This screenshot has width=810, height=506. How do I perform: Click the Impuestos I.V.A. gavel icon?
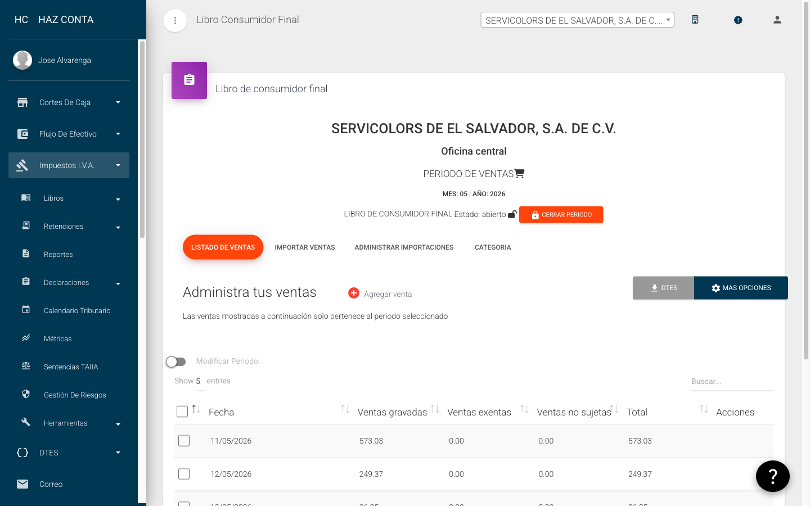click(x=22, y=165)
